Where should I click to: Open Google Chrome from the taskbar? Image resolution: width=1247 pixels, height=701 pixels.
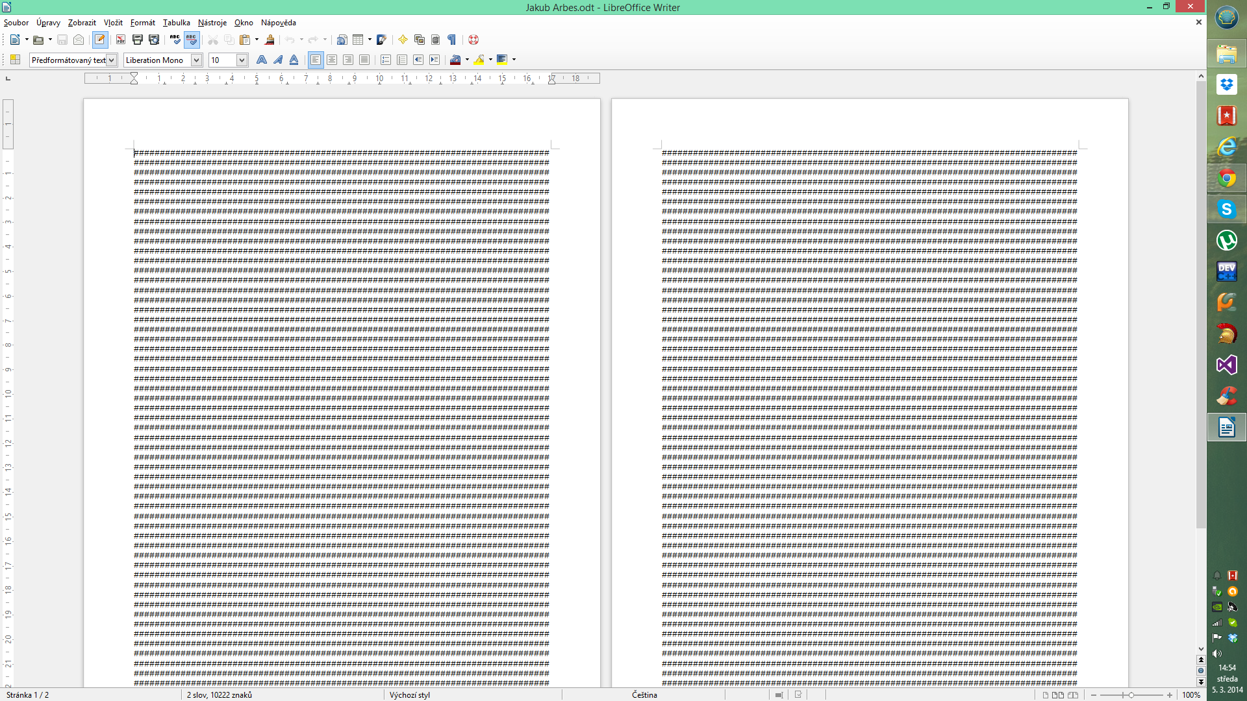click(x=1226, y=178)
